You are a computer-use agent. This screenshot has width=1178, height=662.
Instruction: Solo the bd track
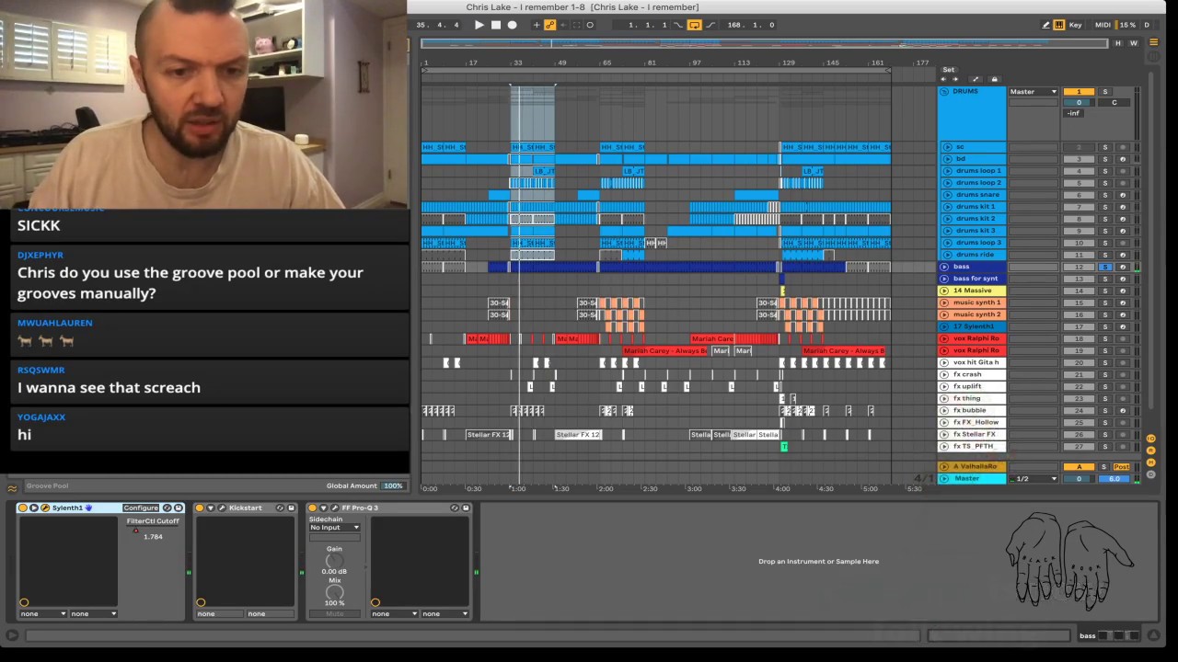click(x=1105, y=159)
